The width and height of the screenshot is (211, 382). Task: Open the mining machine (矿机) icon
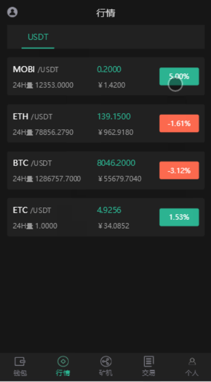106,362
